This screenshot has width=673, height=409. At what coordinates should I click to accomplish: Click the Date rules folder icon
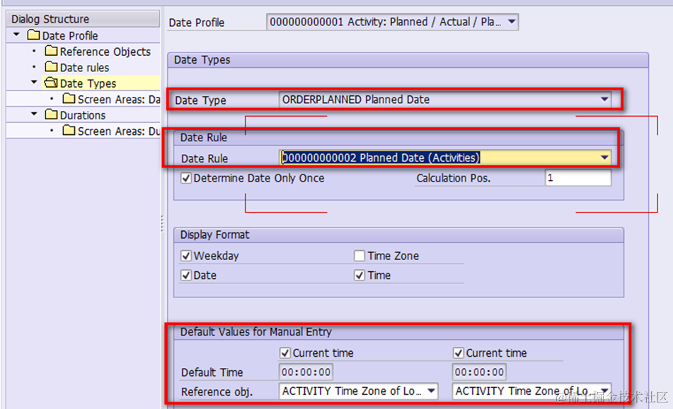pyautogui.click(x=51, y=67)
